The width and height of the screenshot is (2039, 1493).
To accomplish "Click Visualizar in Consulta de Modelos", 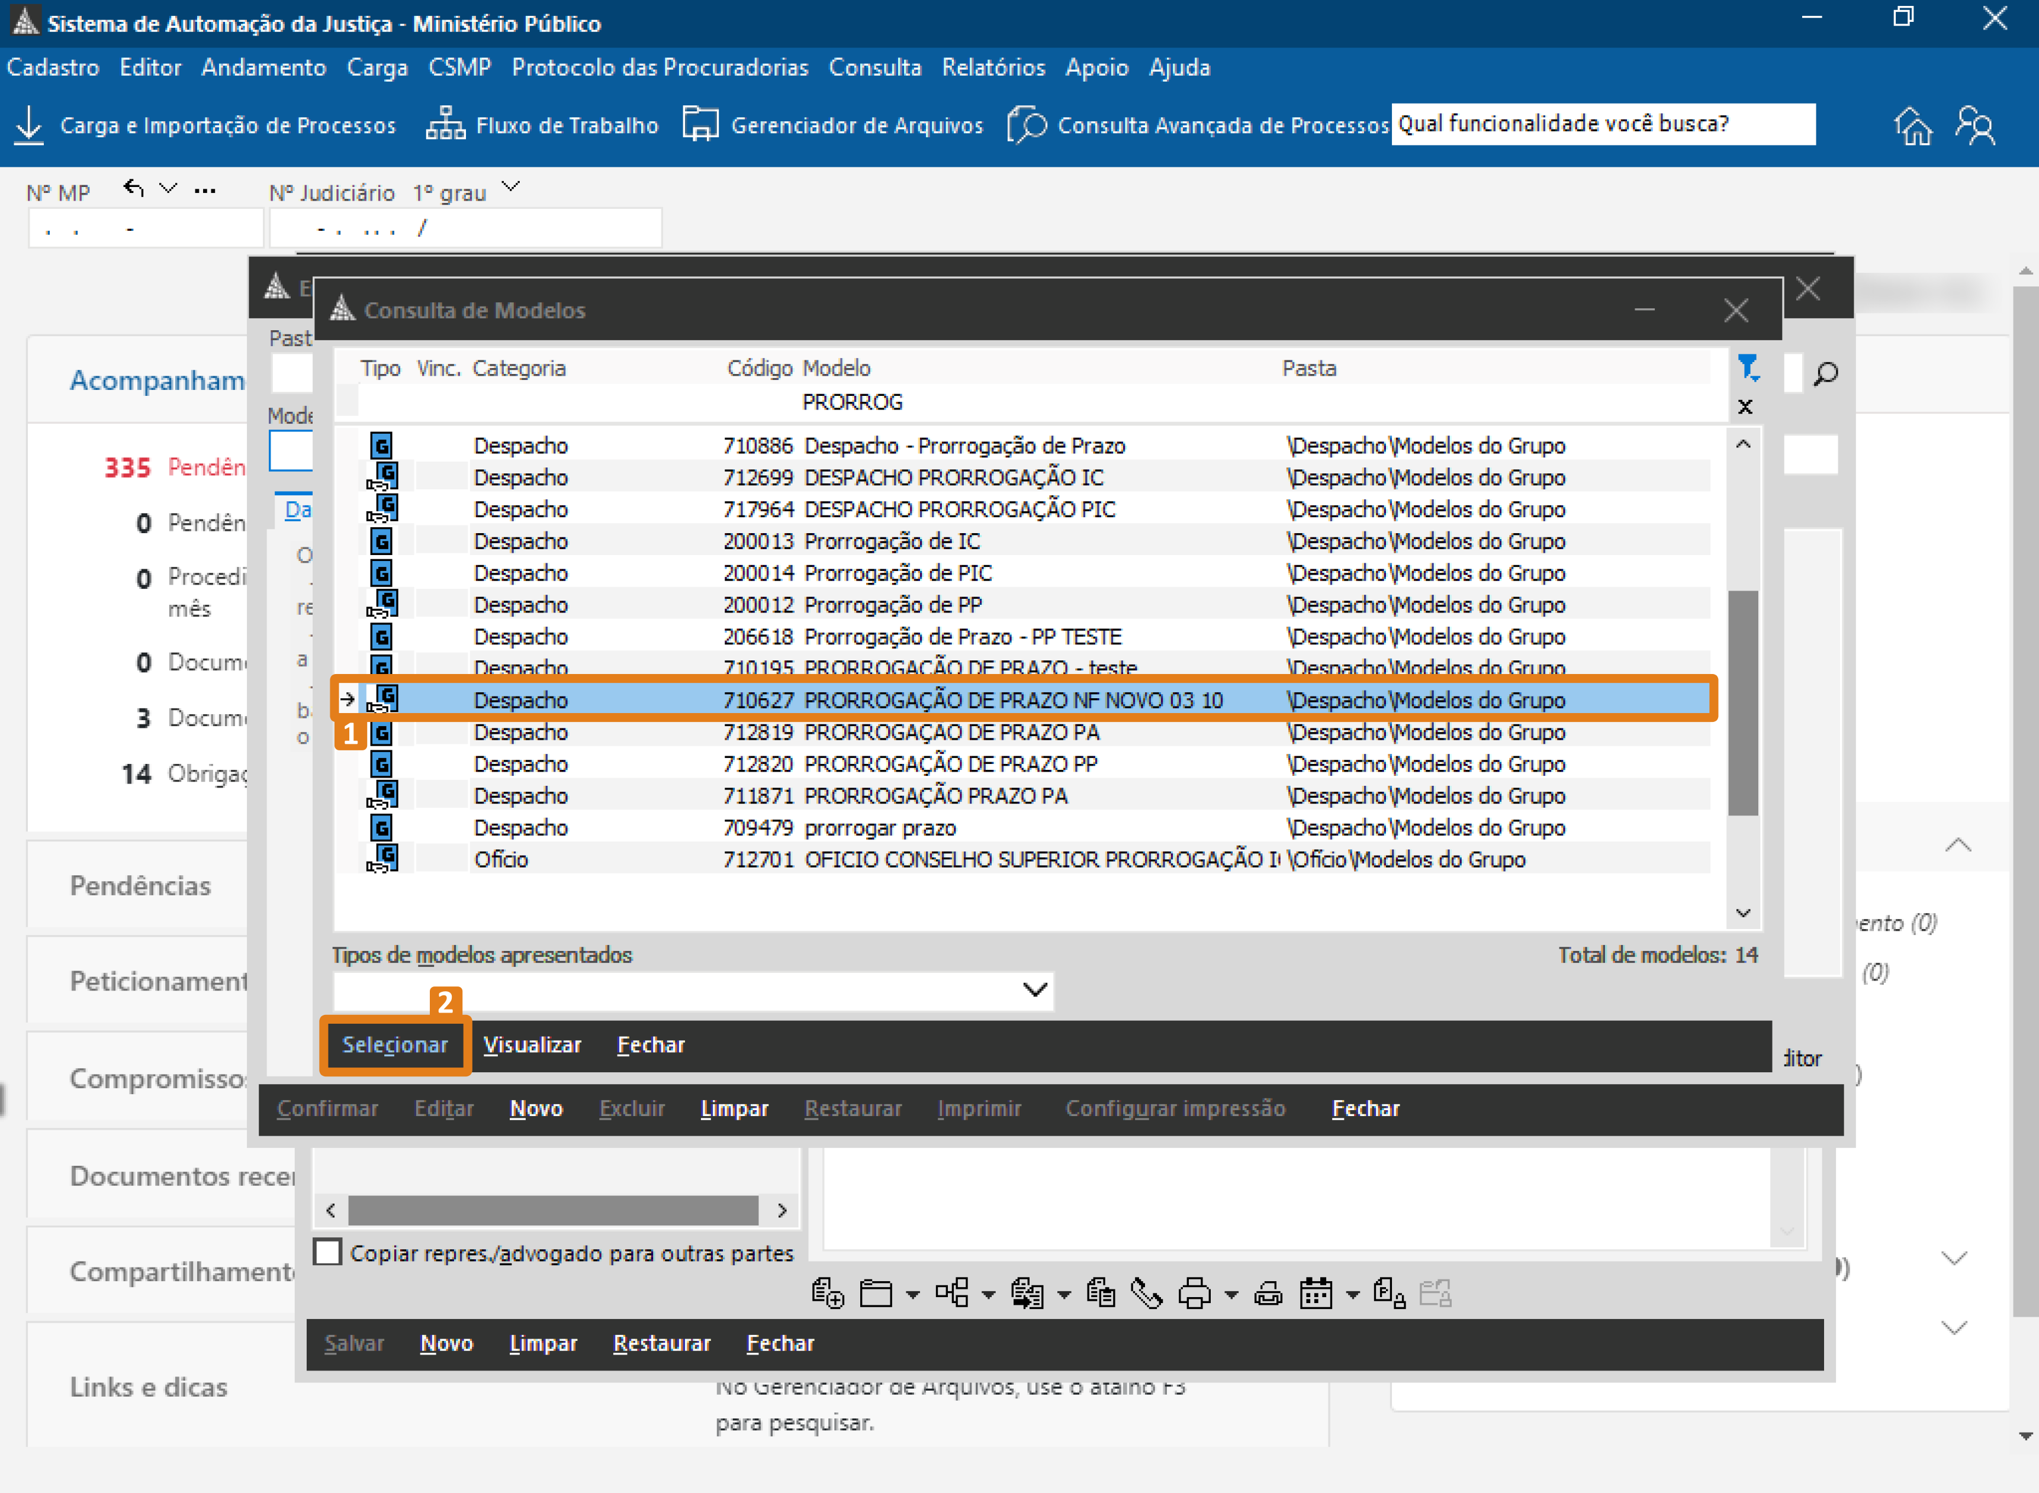I will 532,1044.
